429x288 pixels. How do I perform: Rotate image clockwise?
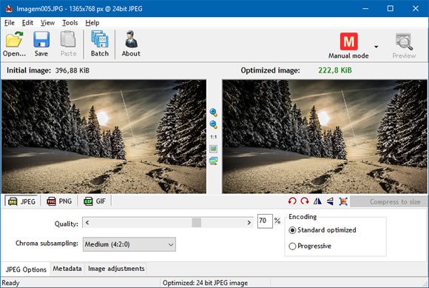pos(305,201)
